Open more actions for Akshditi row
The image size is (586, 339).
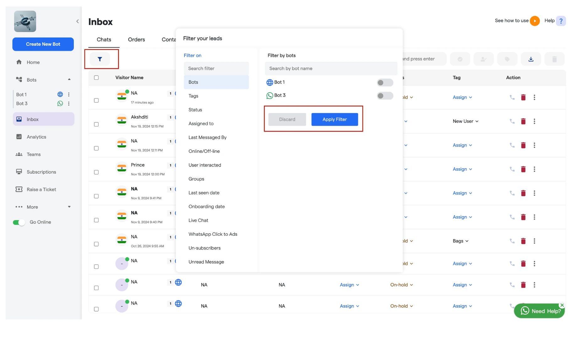click(534, 121)
